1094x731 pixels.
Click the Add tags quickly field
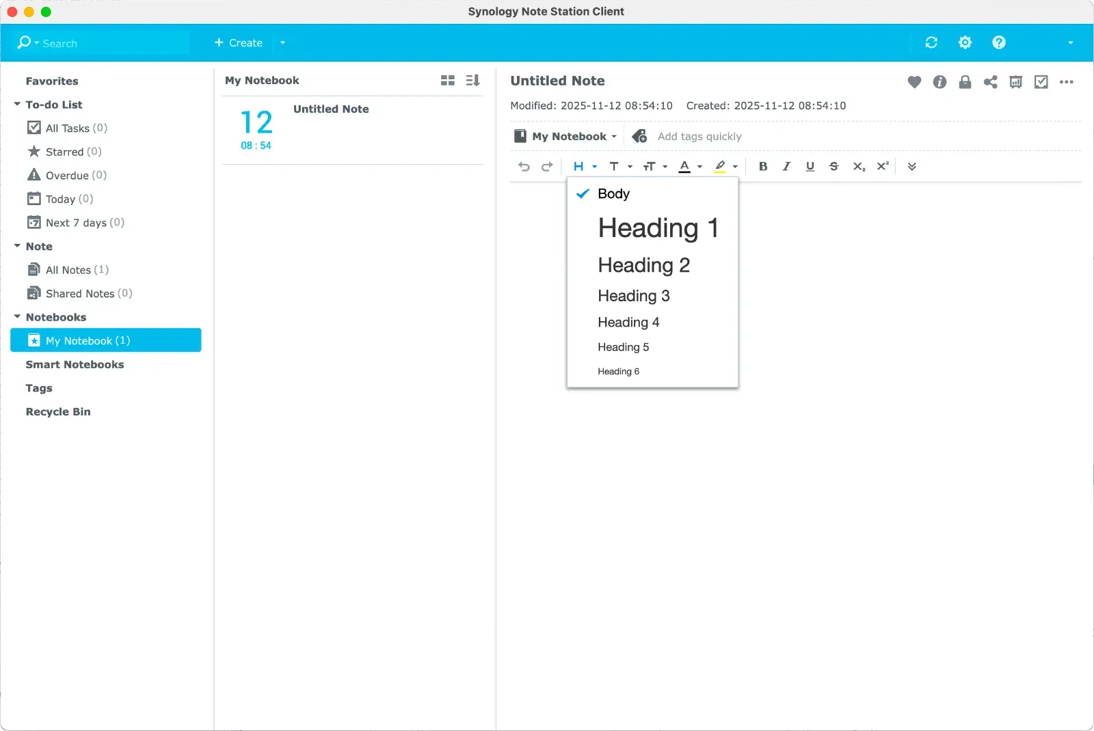(699, 137)
